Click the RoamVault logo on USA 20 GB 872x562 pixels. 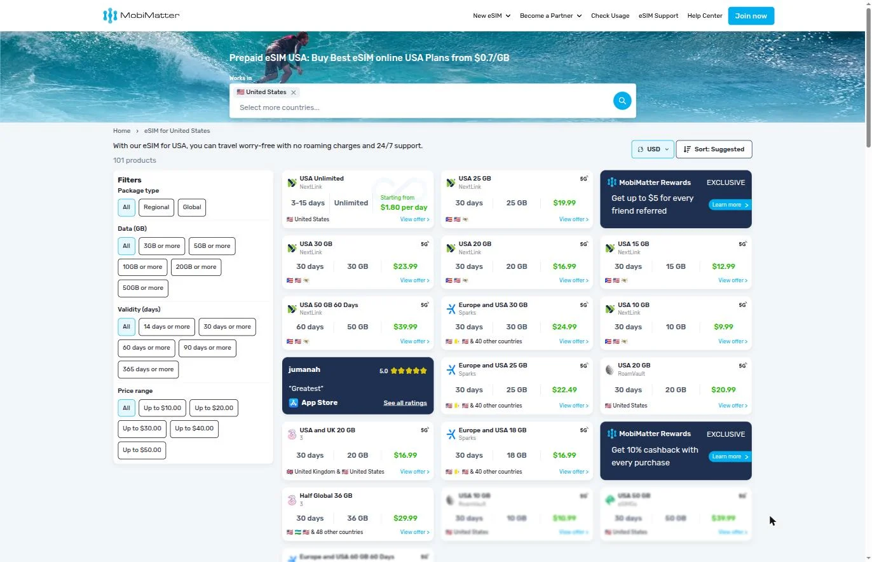click(610, 369)
